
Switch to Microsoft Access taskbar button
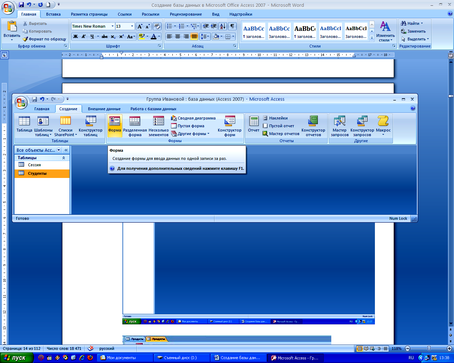(295, 358)
